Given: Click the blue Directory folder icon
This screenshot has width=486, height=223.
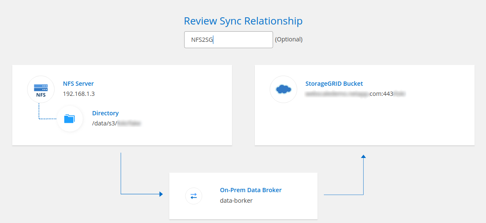Looking at the screenshot, I should coord(69,119).
